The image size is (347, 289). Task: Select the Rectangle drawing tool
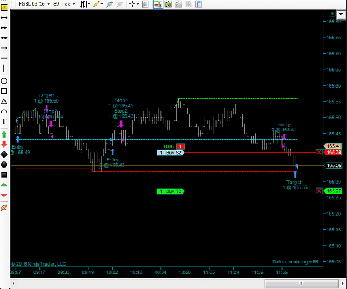click(4, 91)
